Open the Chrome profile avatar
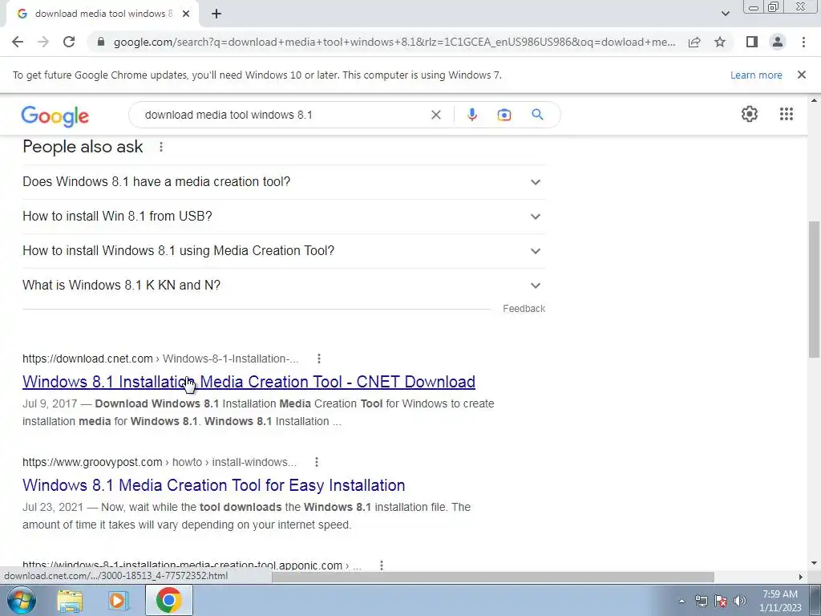 click(x=778, y=42)
